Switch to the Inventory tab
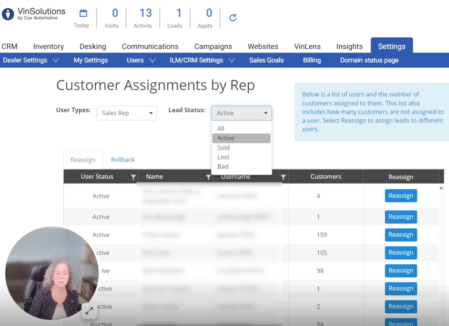 click(49, 46)
